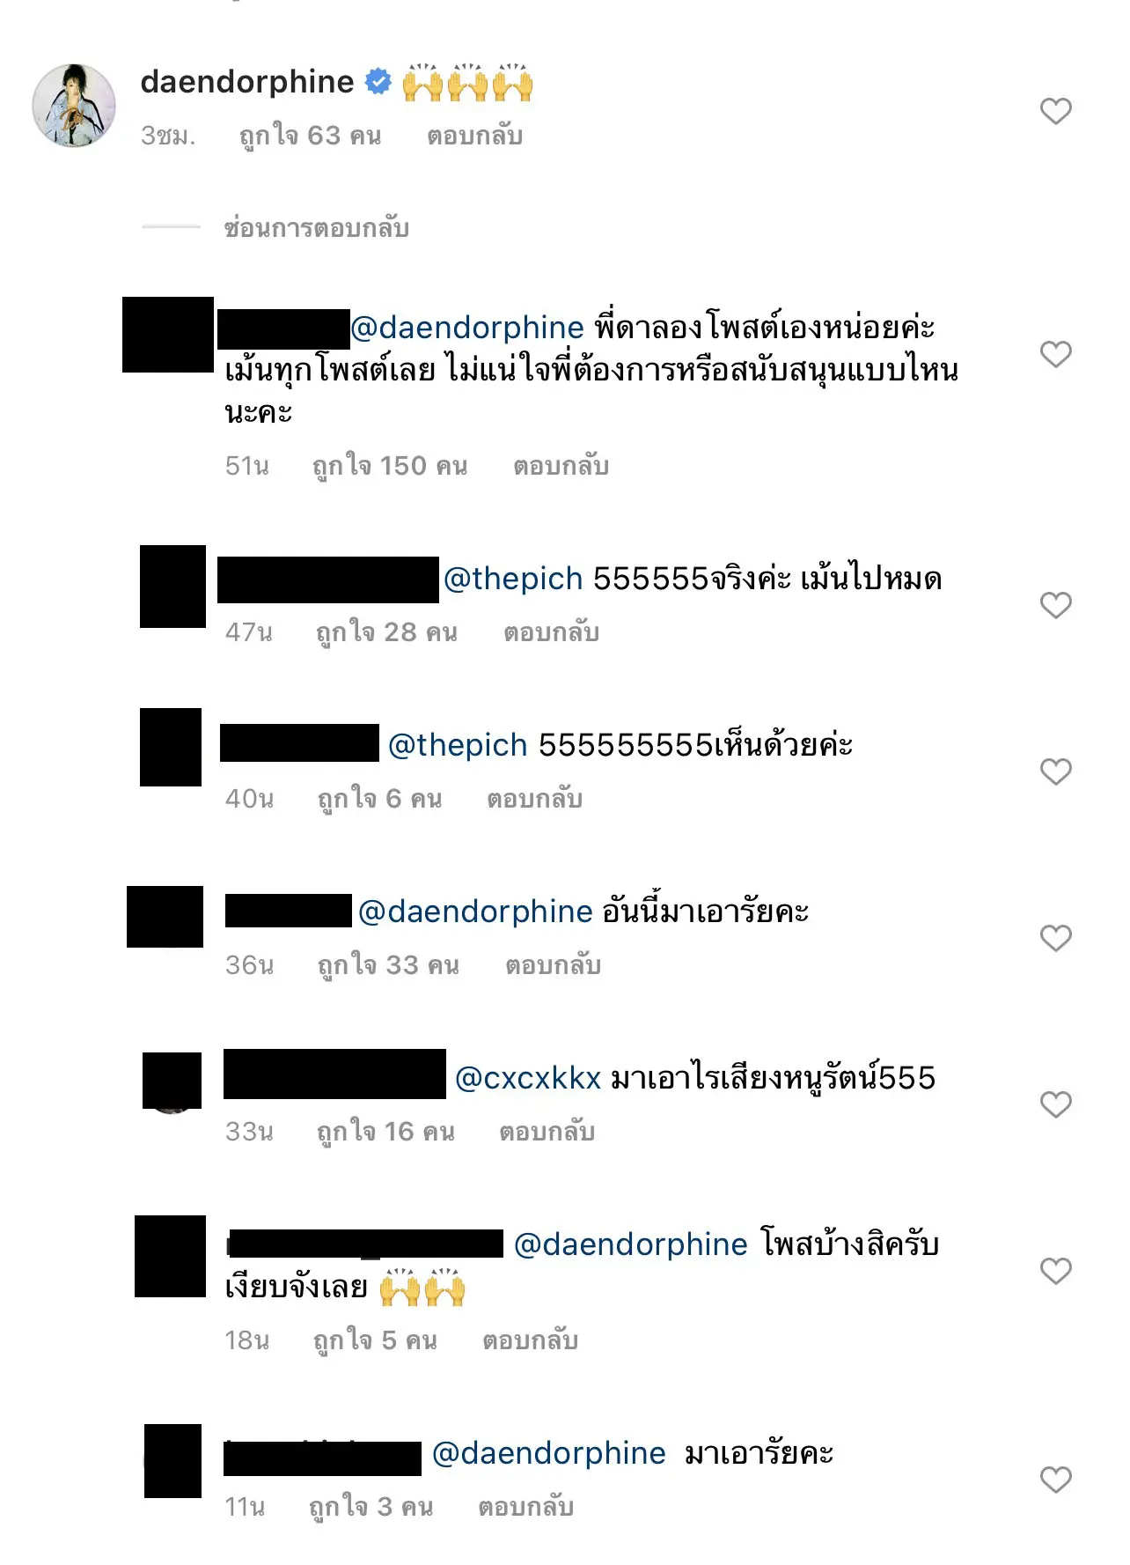View likes list ถูกใจ 33 คน
The image size is (1130, 1565).
pos(388,965)
